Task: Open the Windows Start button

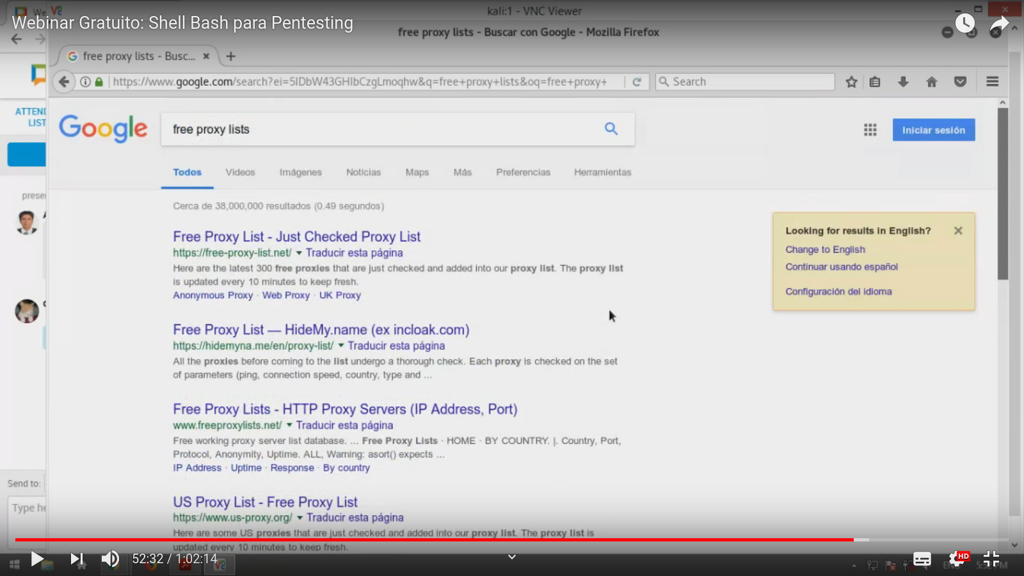Action: click(14, 564)
